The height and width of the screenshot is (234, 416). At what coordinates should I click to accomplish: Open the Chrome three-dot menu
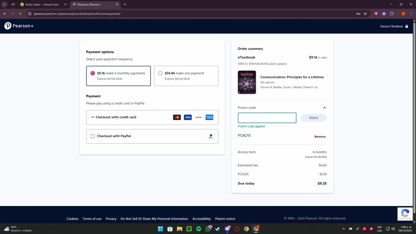[411, 14]
